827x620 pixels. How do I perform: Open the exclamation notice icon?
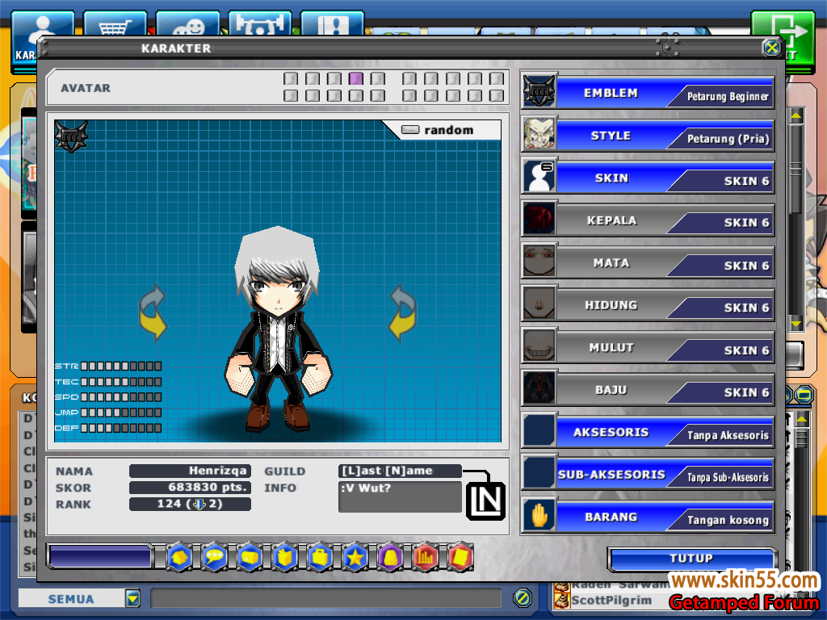click(x=332, y=24)
